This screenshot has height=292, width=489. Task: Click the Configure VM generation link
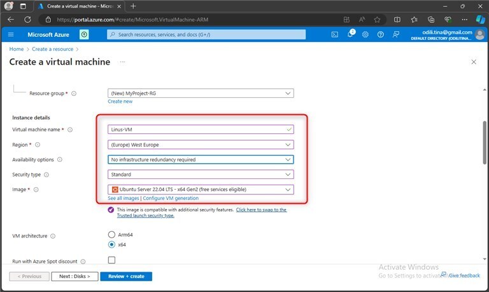pos(171,198)
